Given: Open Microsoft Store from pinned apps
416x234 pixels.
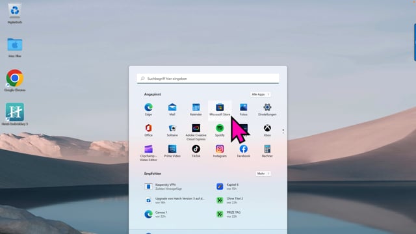Looking at the screenshot, I should coord(220,110).
